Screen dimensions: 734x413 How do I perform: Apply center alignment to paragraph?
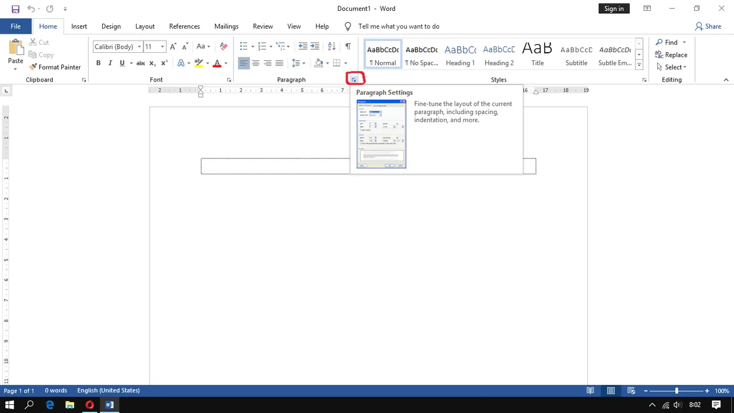click(256, 63)
